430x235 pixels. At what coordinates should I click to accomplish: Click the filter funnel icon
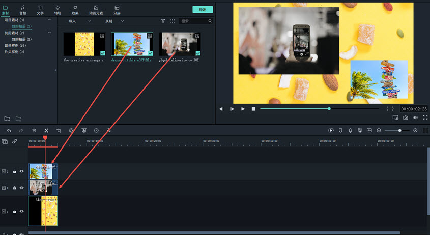pyautogui.click(x=163, y=21)
